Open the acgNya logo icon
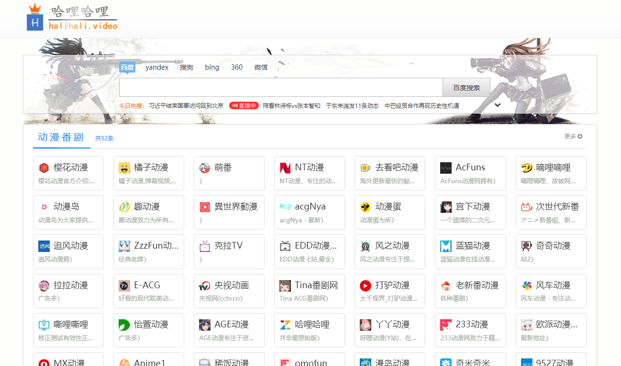Screen dimensions: 621x366 coord(285,207)
